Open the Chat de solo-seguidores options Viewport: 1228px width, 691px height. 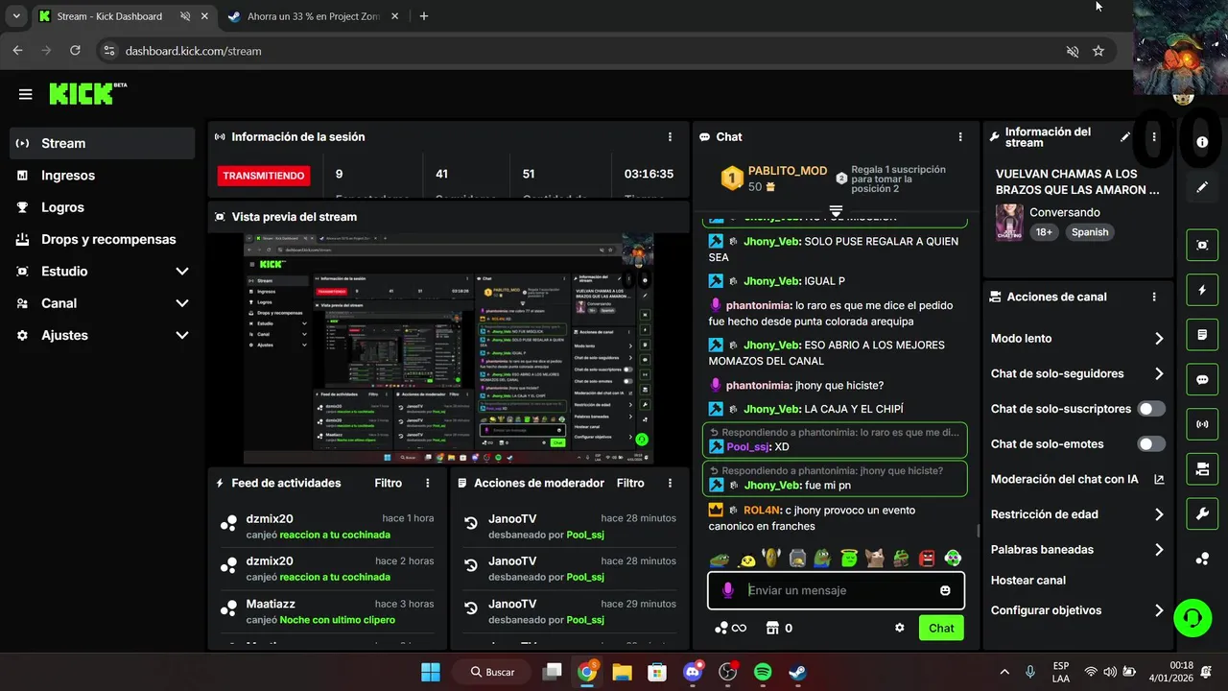point(1077,374)
